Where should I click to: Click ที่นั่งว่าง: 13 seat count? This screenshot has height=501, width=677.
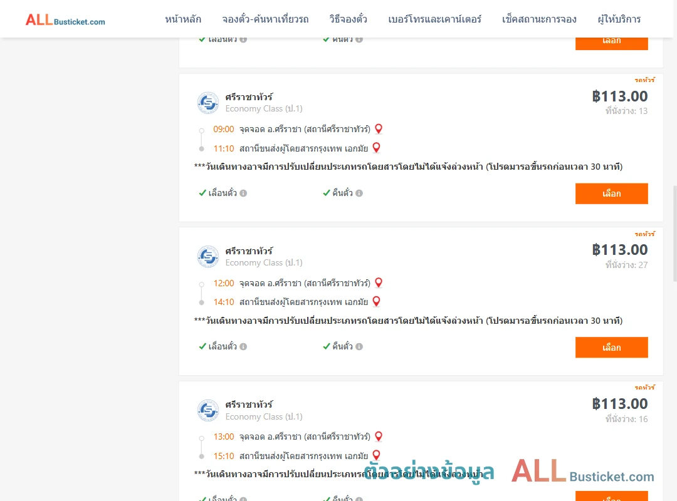(626, 111)
